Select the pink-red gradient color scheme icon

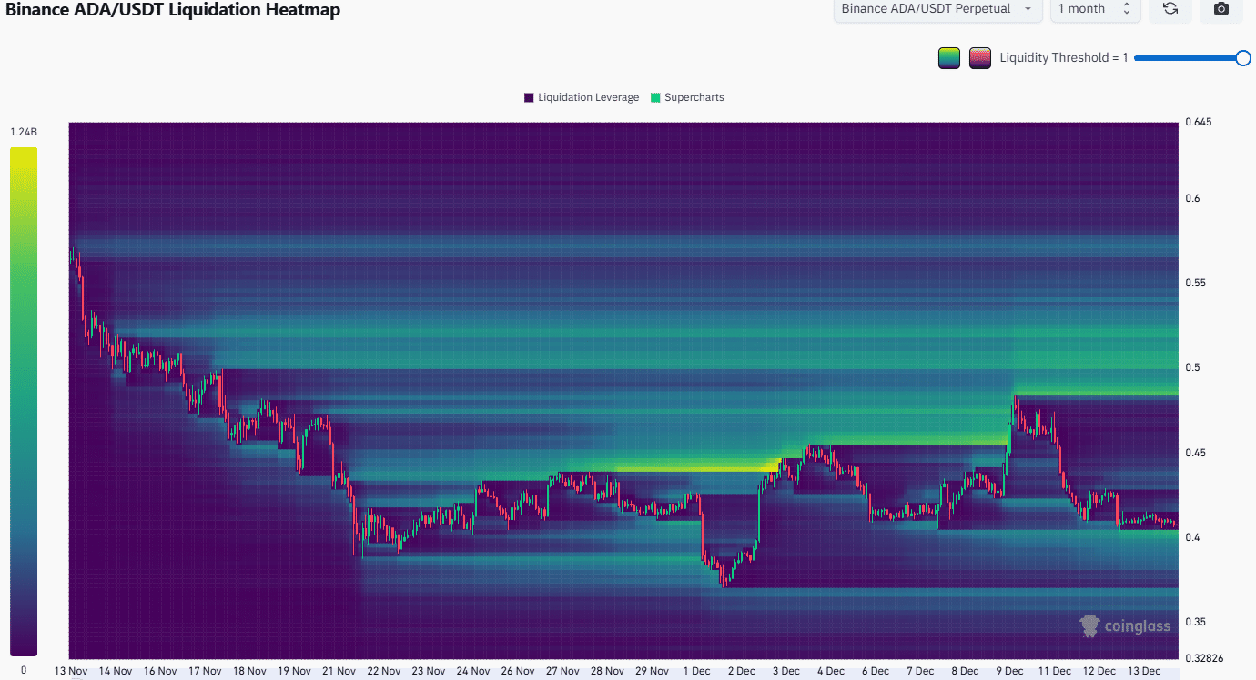tap(980, 57)
